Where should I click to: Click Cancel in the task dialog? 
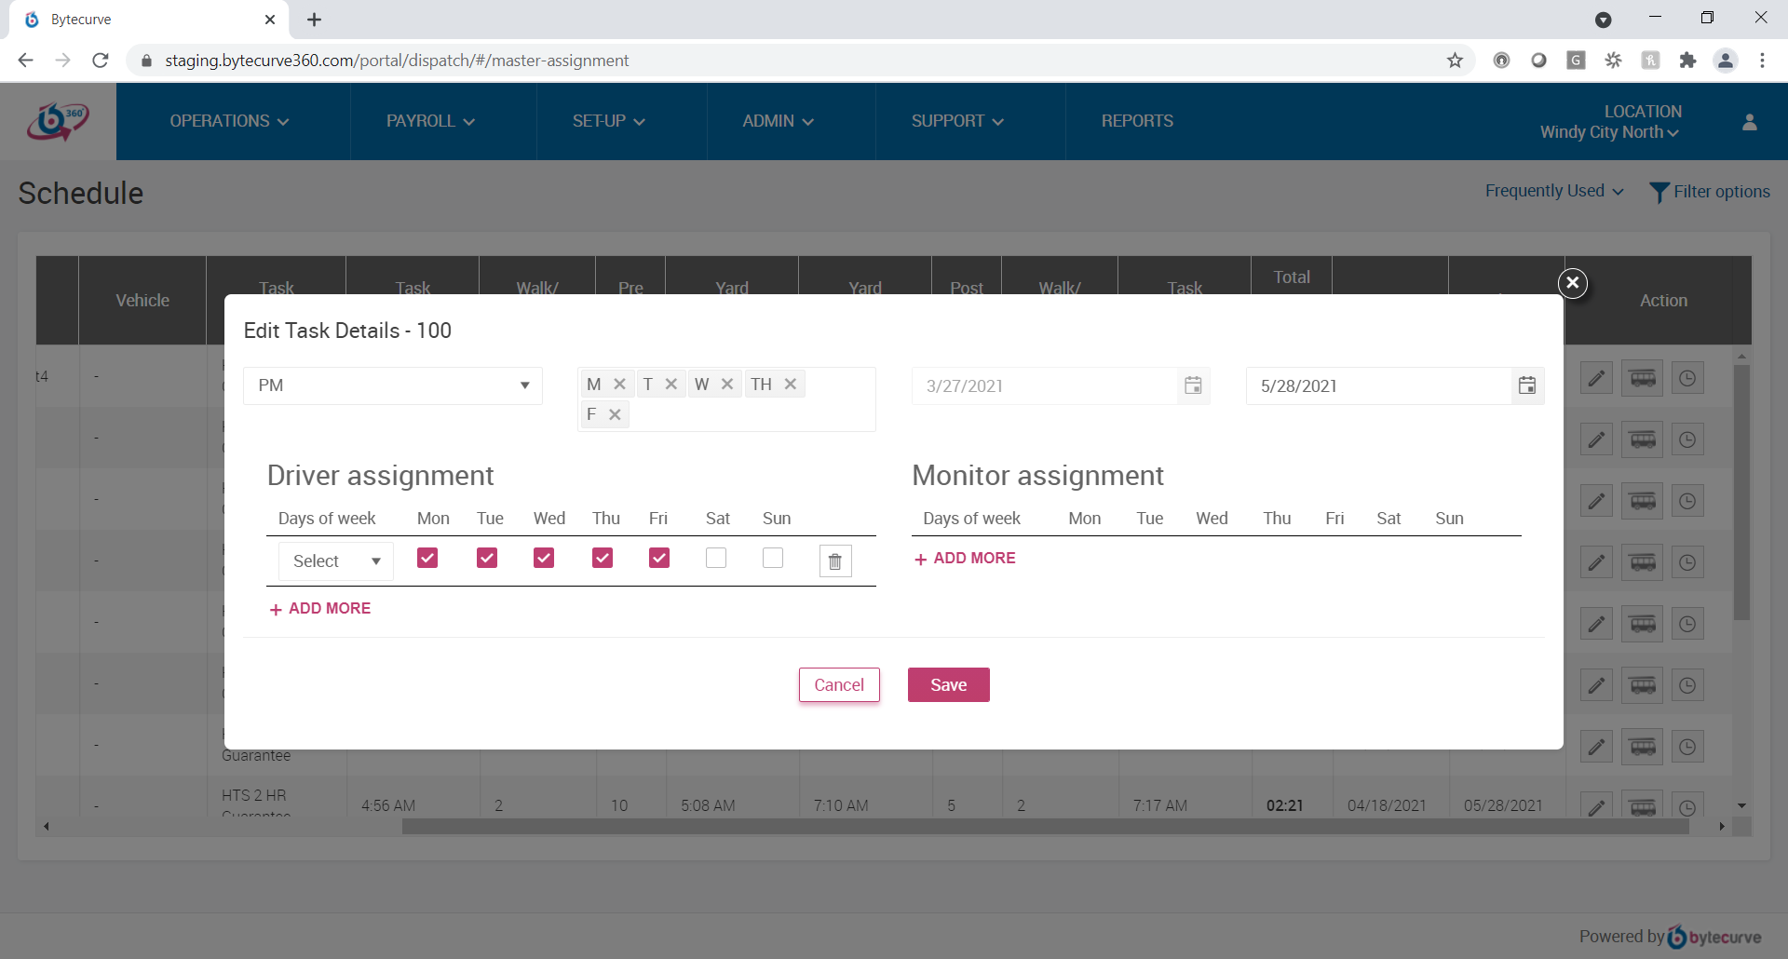pos(839,685)
